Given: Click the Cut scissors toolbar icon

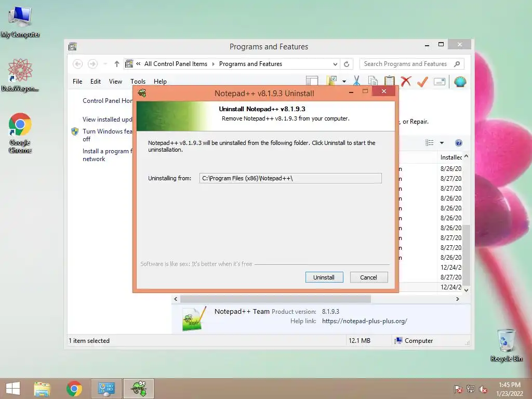Looking at the screenshot, I should pyautogui.click(x=356, y=81).
